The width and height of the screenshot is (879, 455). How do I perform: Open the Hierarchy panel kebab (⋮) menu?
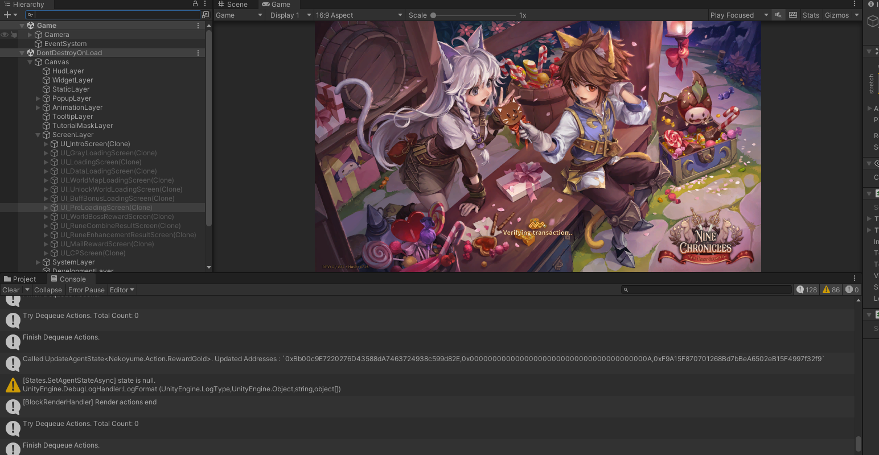point(204,4)
